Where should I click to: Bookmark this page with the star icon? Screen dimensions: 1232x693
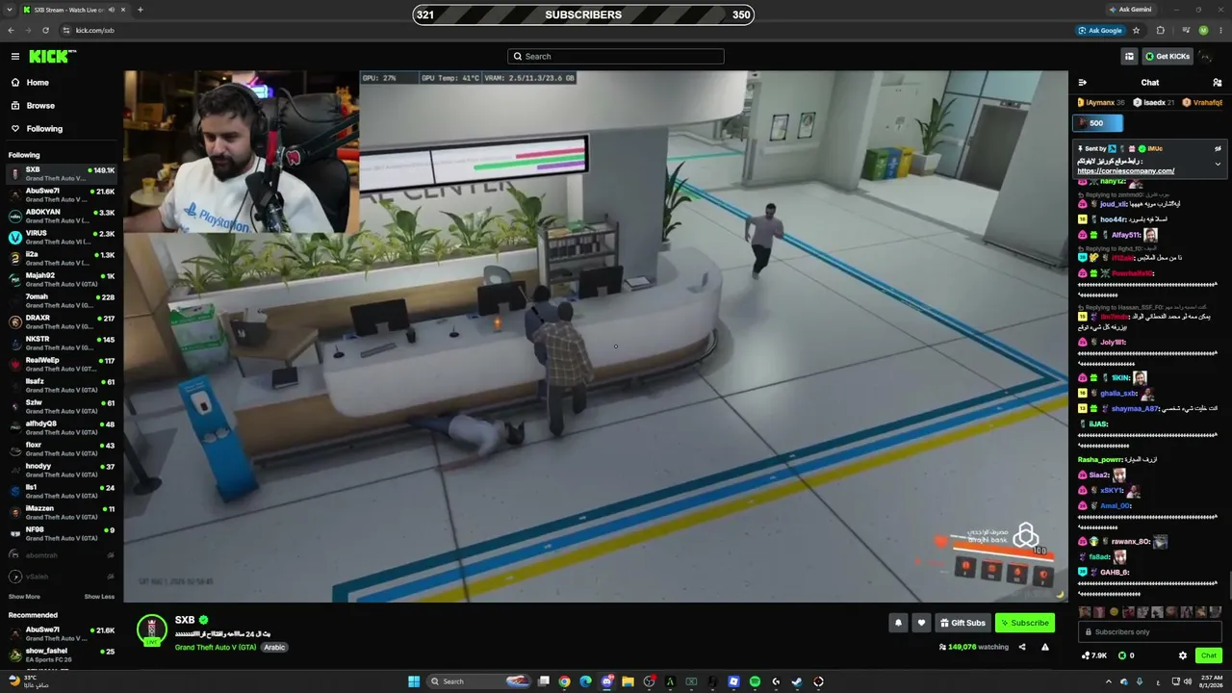[1137, 31]
